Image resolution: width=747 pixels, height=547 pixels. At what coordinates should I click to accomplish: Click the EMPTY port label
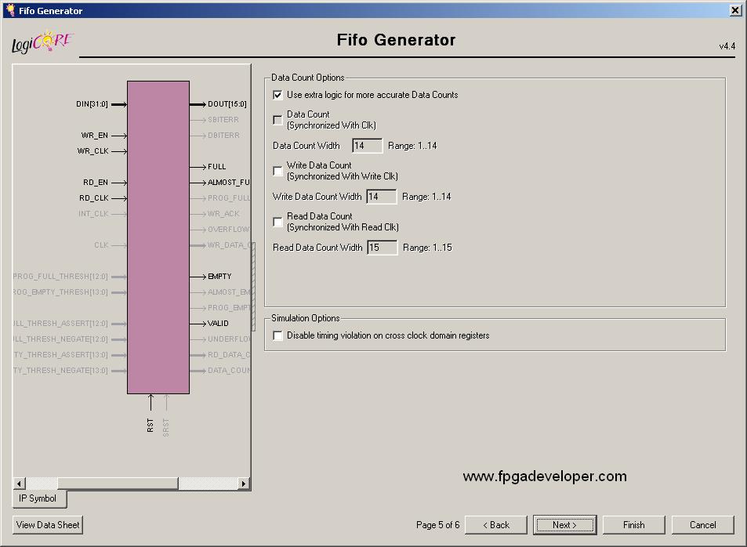pyautogui.click(x=219, y=277)
